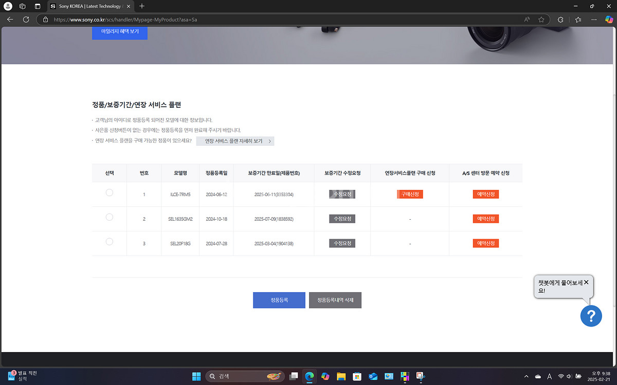Open the Windows Start menu
Image resolution: width=617 pixels, height=385 pixels.
[196, 376]
